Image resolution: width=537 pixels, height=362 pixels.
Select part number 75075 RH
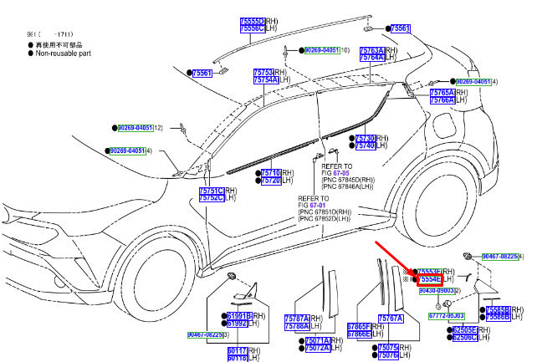[388, 348]
